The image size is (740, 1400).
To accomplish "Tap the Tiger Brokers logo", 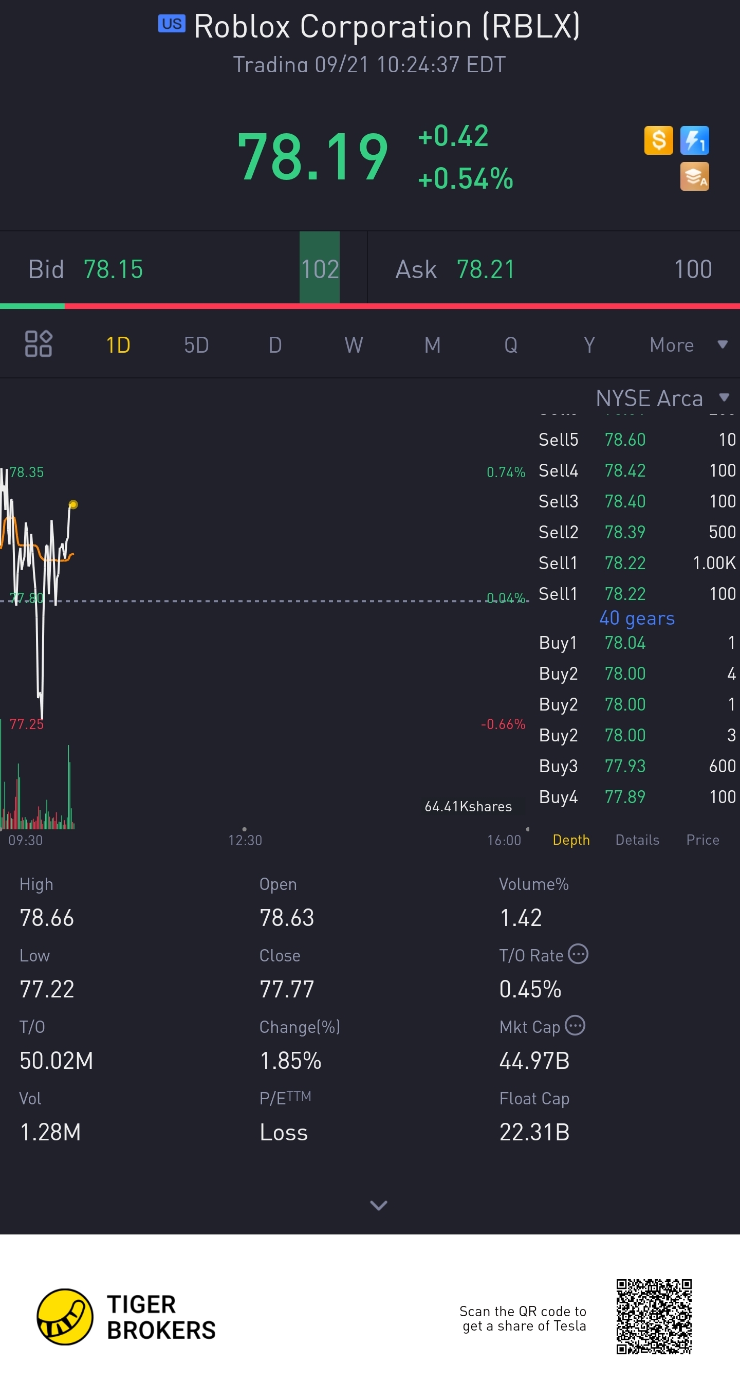I will click(x=126, y=1317).
